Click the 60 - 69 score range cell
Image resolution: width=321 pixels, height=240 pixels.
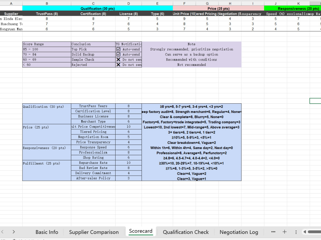[x=47, y=60]
